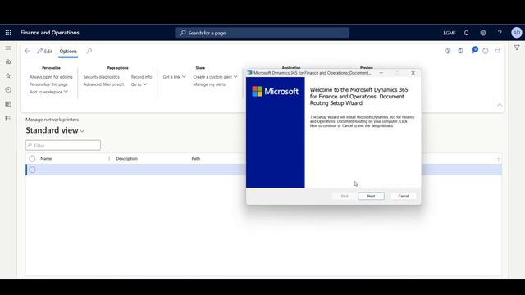This screenshot has width=525, height=295.
Task: Sort by the Name column header
Action: click(x=46, y=159)
